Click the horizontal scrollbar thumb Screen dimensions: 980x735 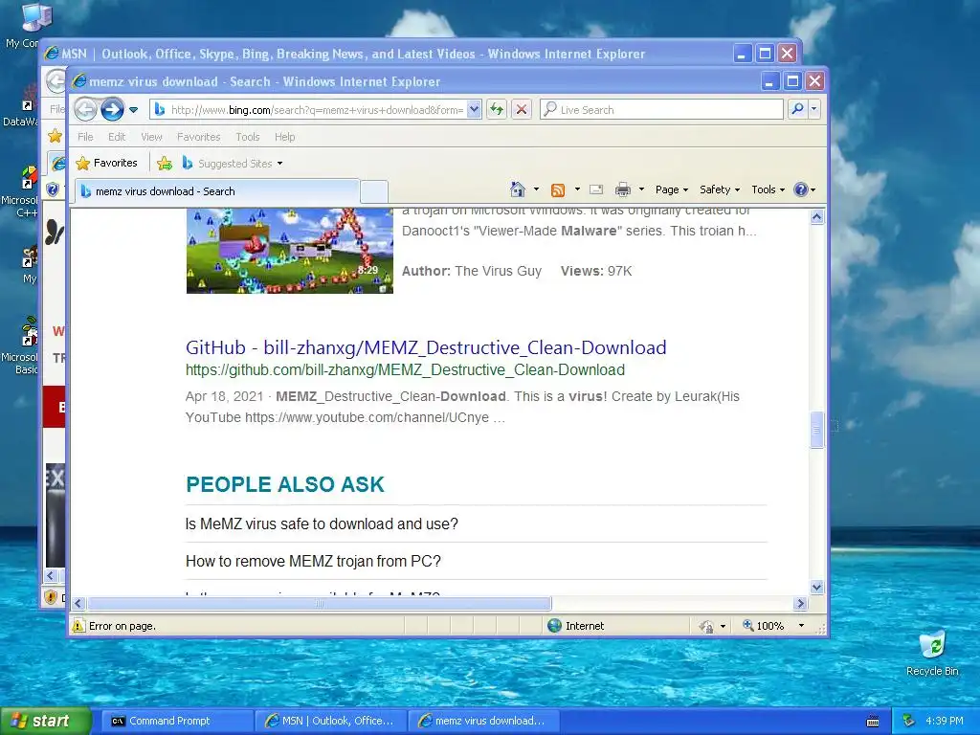(320, 604)
